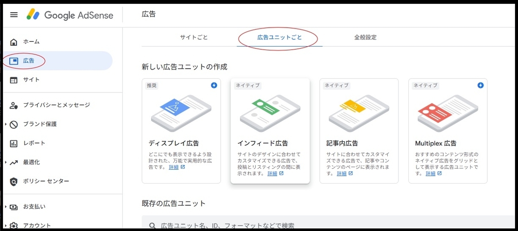Click the ネイティブ label on インフィード広告 card

248,85
